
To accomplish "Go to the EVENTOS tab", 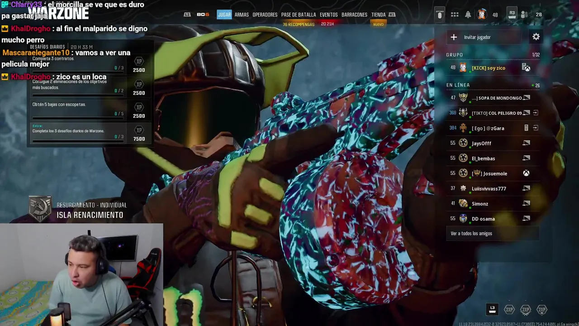I will 329,14.
